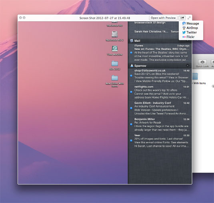Select the Macintosh HD 2 drive icon

(x=115, y=34)
